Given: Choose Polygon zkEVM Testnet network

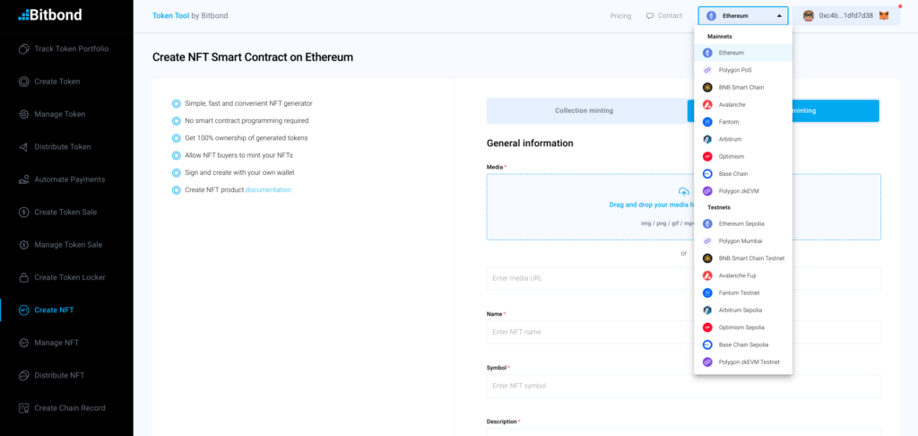Looking at the screenshot, I should coord(743,362).
